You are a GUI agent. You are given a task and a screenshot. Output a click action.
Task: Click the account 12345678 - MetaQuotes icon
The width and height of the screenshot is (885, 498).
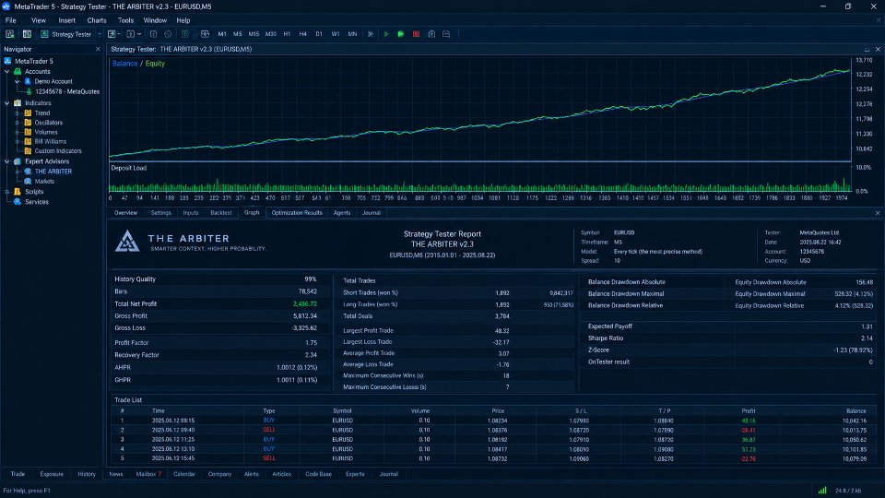point(29,91)
